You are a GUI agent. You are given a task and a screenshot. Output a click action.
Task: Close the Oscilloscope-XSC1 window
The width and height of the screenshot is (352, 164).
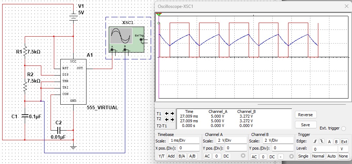pos(346,6)
